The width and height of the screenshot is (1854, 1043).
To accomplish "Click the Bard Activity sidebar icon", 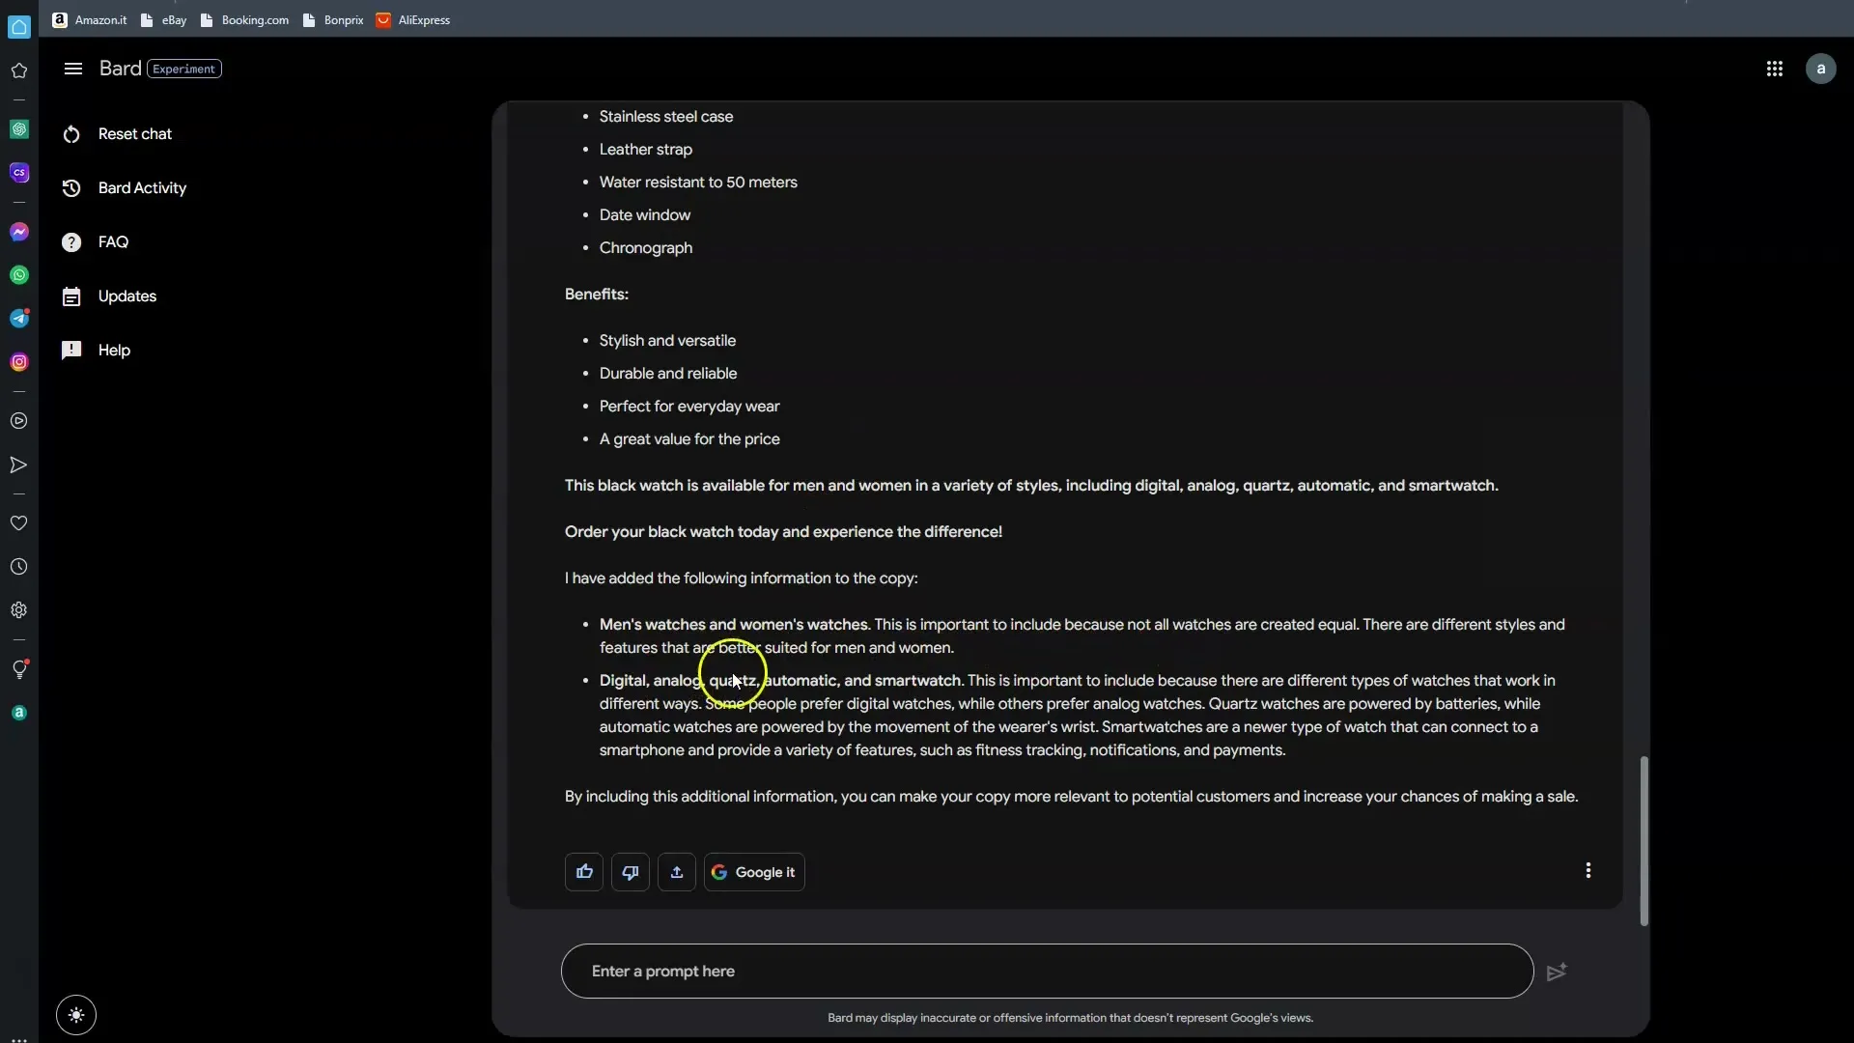I will point(70,187).
